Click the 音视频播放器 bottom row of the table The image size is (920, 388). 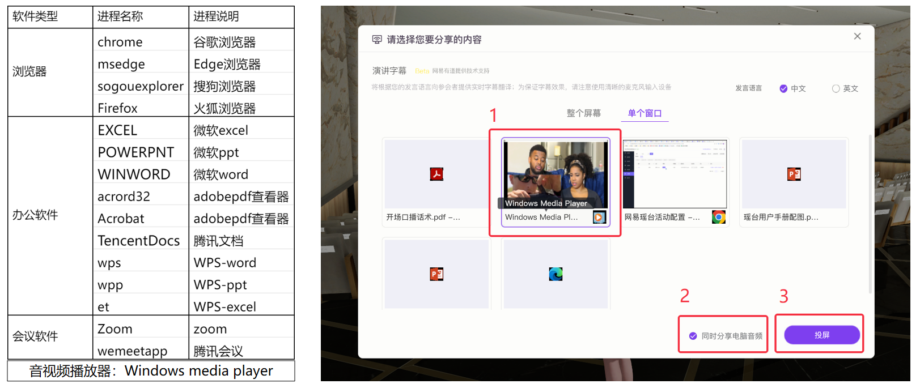click(151, 371)
